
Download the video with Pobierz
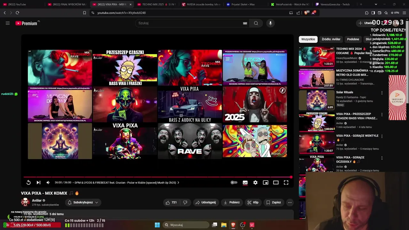[232, 202]
